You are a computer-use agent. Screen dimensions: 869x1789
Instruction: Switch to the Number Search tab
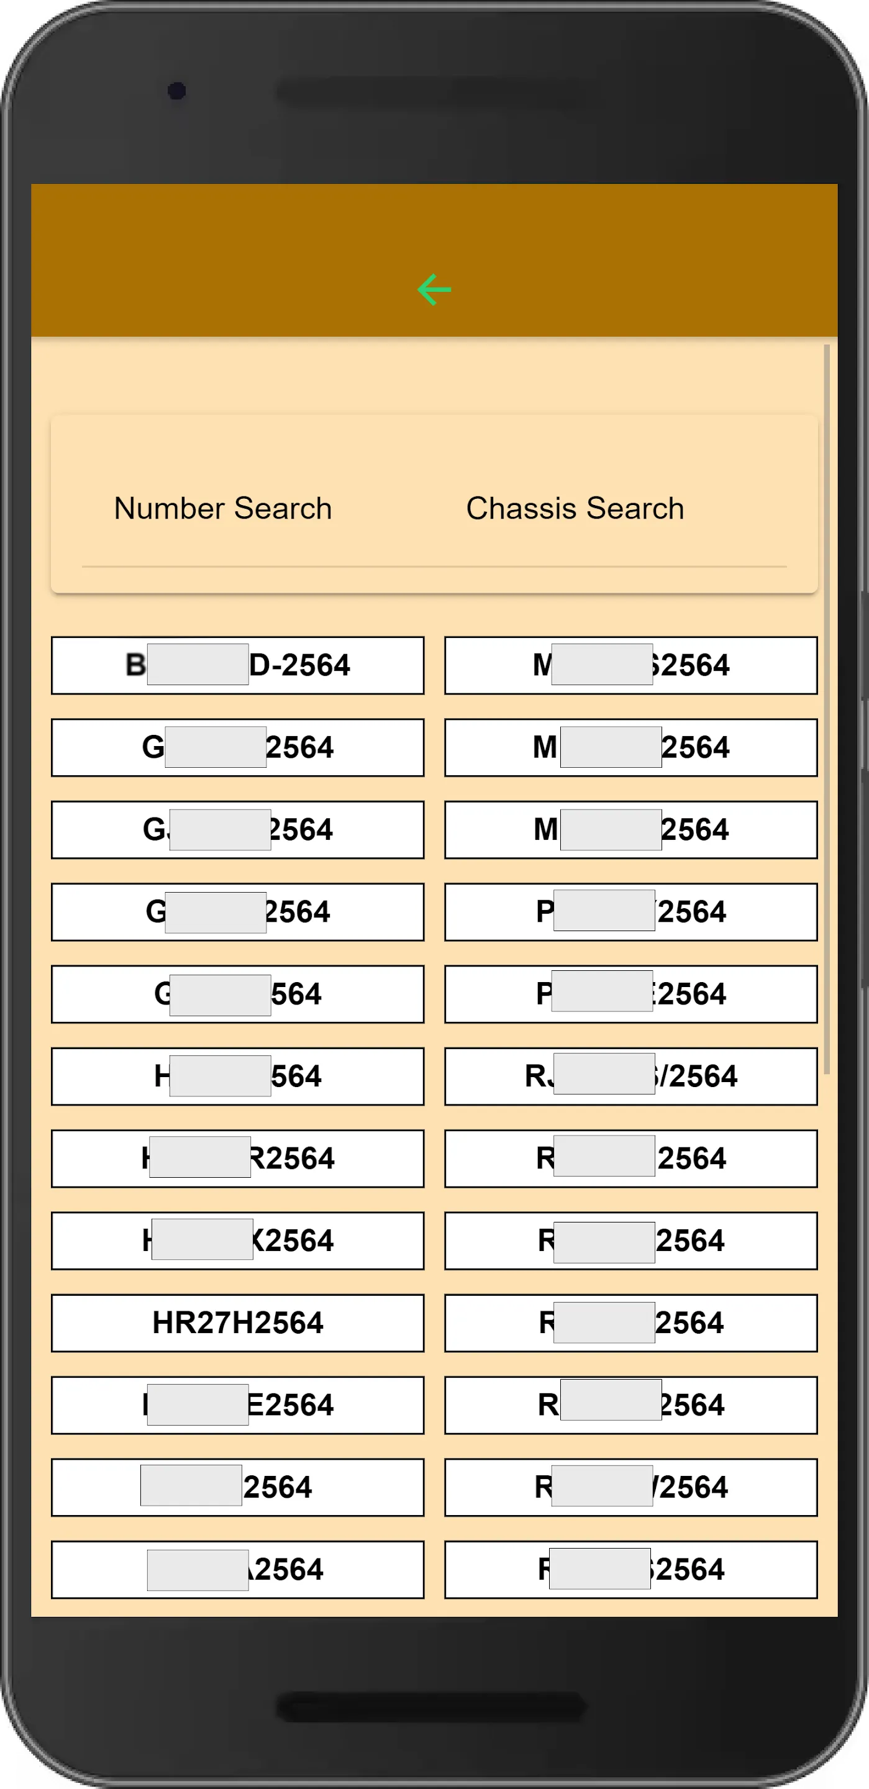pyautogui.click(x=223, y=508)
